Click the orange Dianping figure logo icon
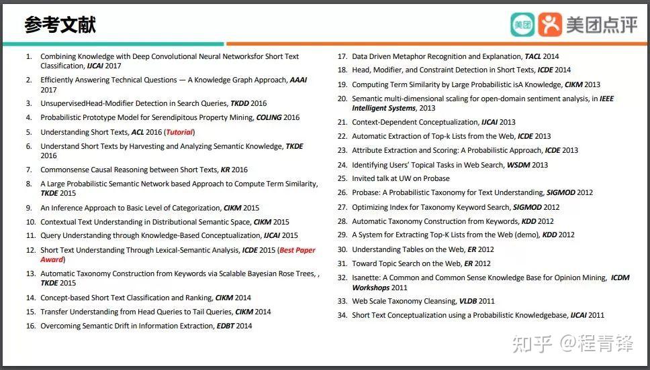 coord(550,24)
